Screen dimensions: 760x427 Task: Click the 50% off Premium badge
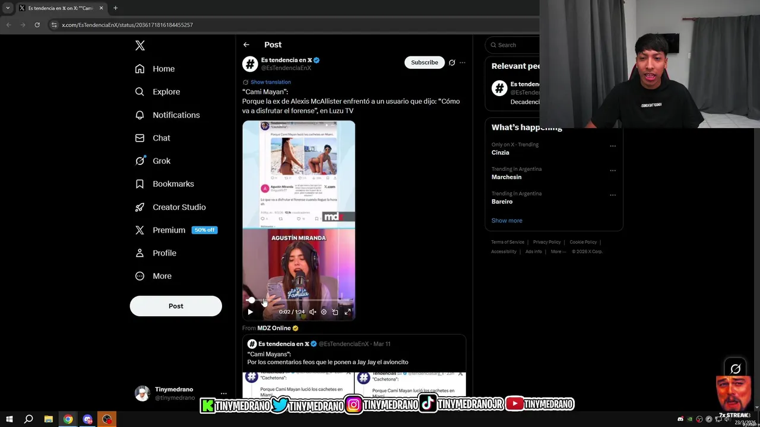(x=204, y=230)
